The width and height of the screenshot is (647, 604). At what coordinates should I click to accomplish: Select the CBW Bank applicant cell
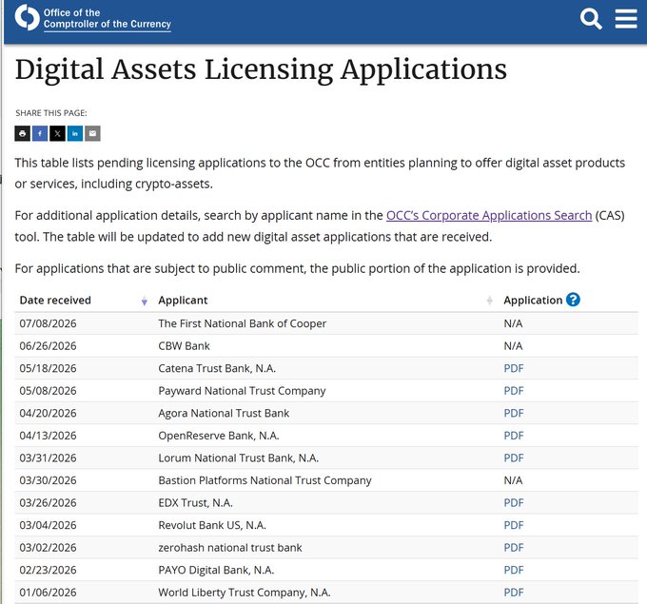184,345
